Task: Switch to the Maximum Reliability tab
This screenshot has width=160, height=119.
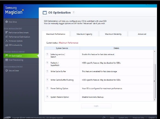Action: (113, 34)
